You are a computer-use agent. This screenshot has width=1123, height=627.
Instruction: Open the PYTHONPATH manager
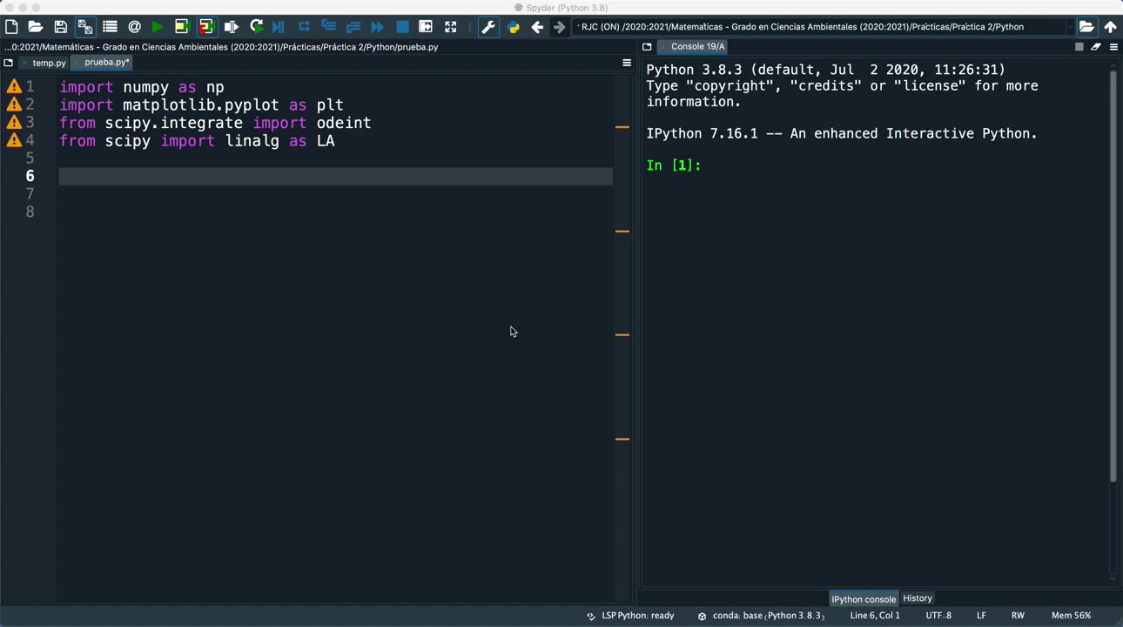click(514, 27)
